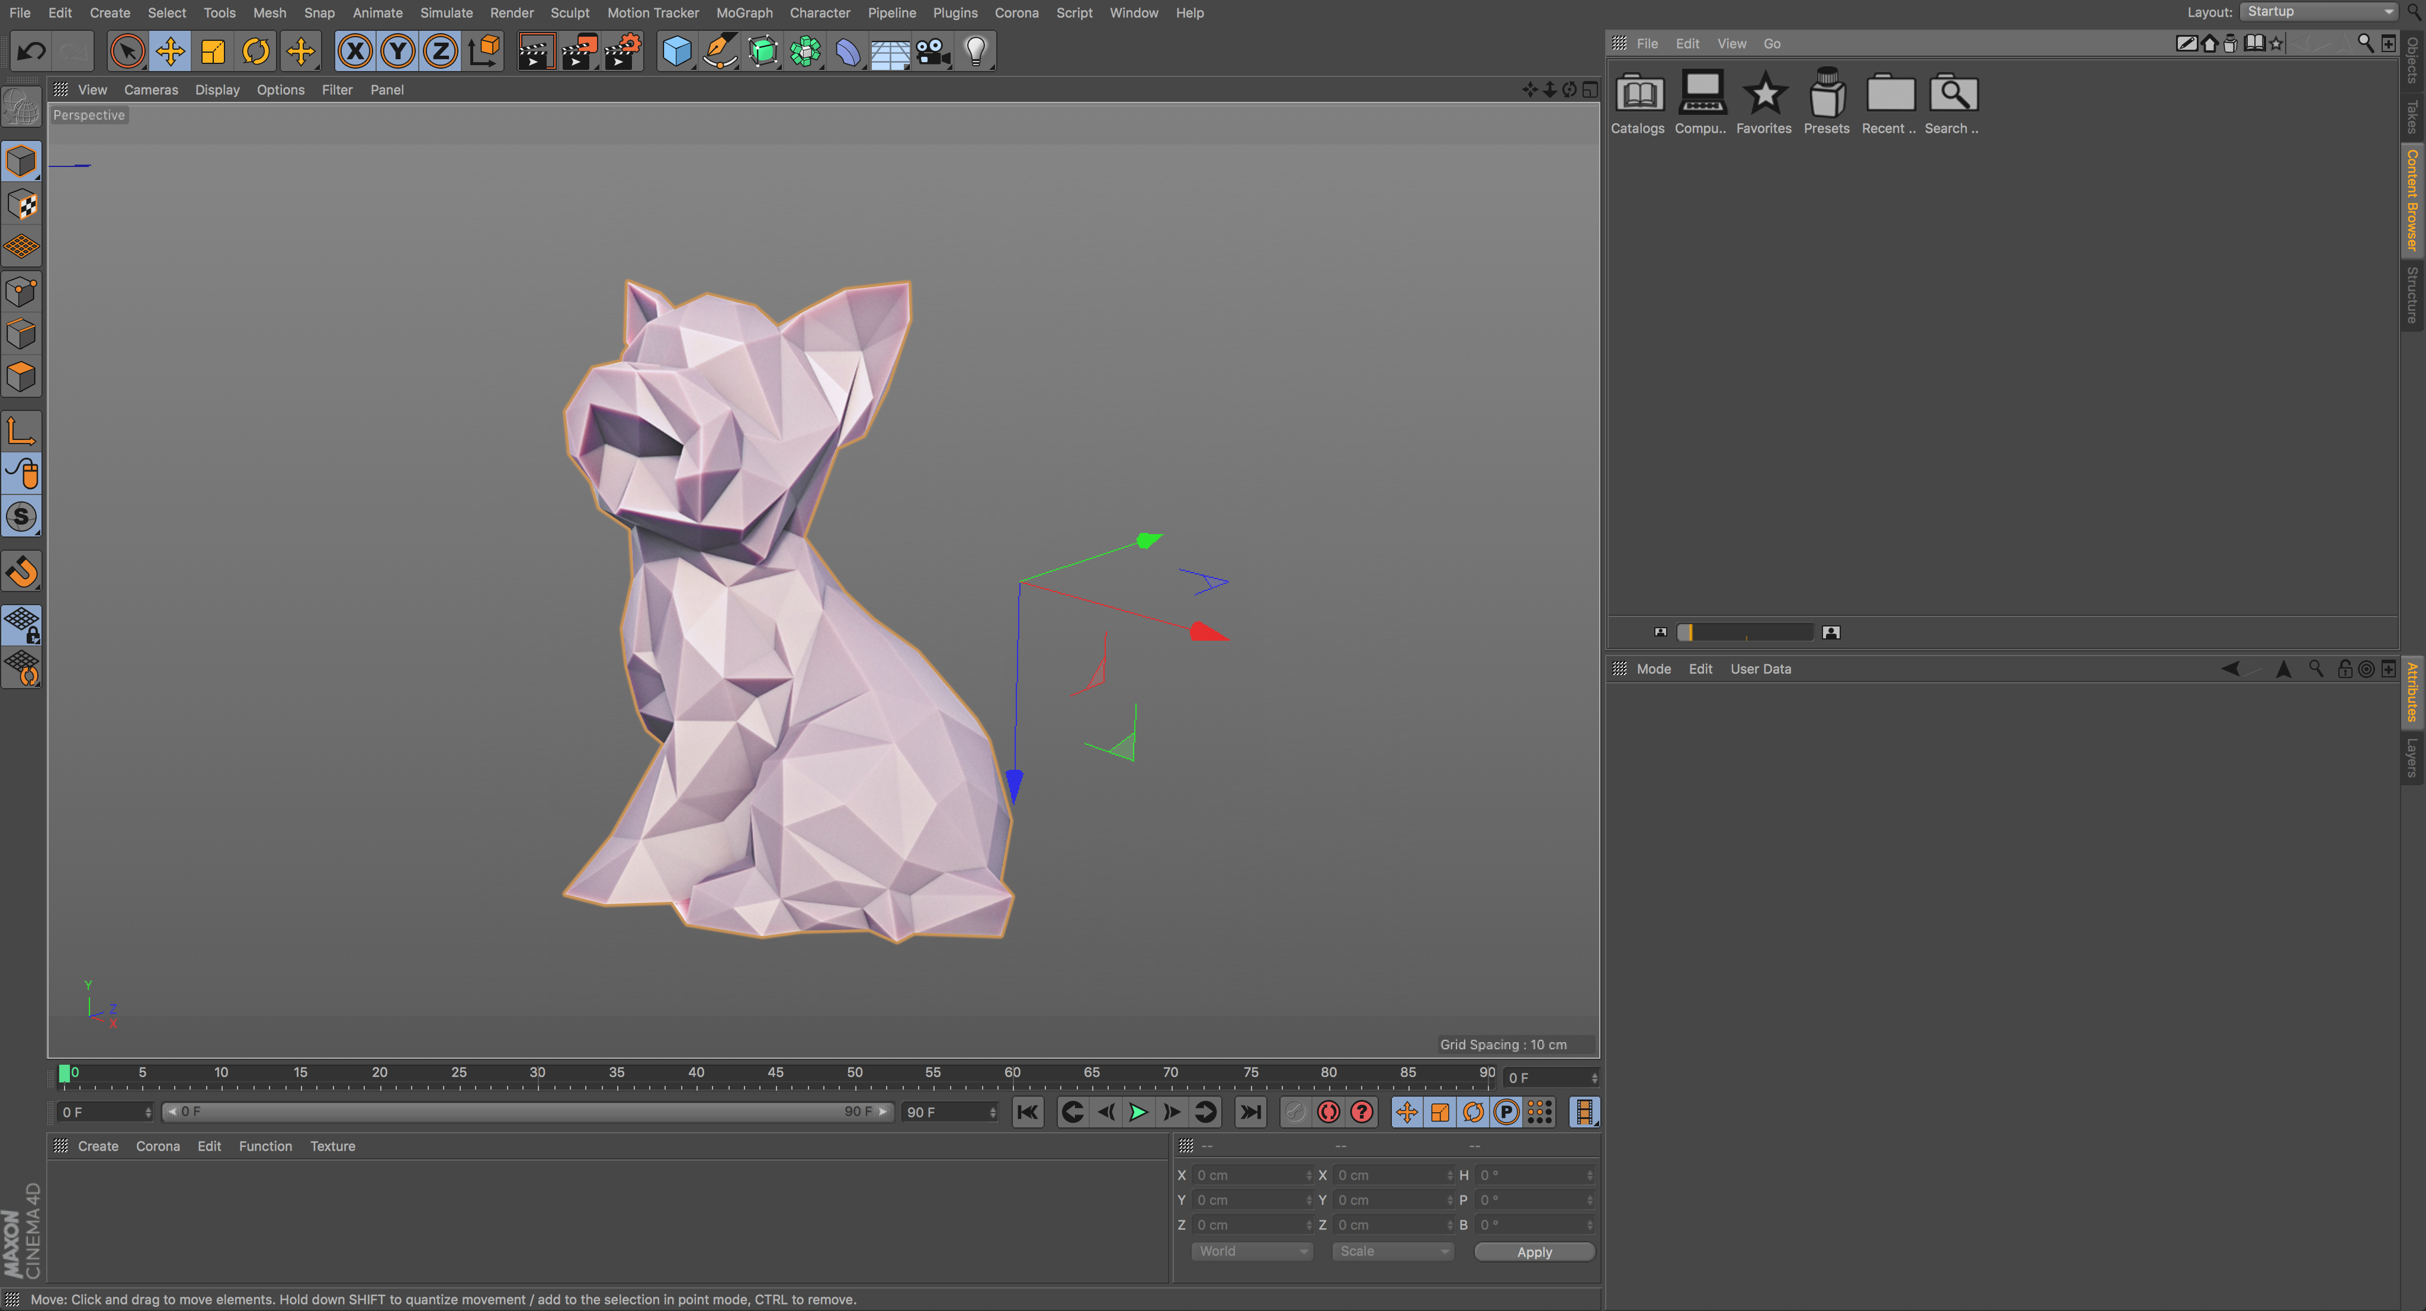Open the World coordinate system dropdown

point(1251,1251)
